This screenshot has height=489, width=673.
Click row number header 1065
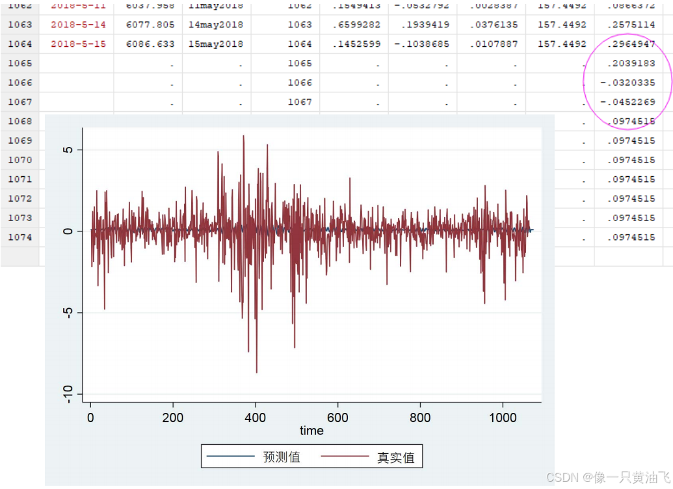tap(20, 63)
